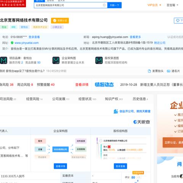
Task: Switch to the 知识产权 tab
Action: coord(114,99)
